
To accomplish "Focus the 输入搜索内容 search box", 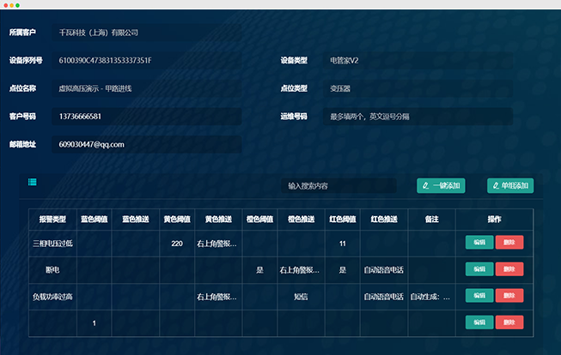I will (x=338, y=185).
